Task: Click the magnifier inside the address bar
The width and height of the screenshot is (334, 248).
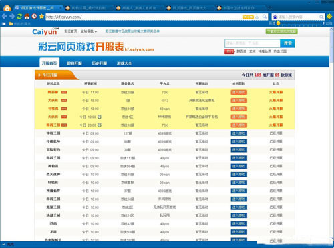Action: pyautogui.click(x=265, y=17)
